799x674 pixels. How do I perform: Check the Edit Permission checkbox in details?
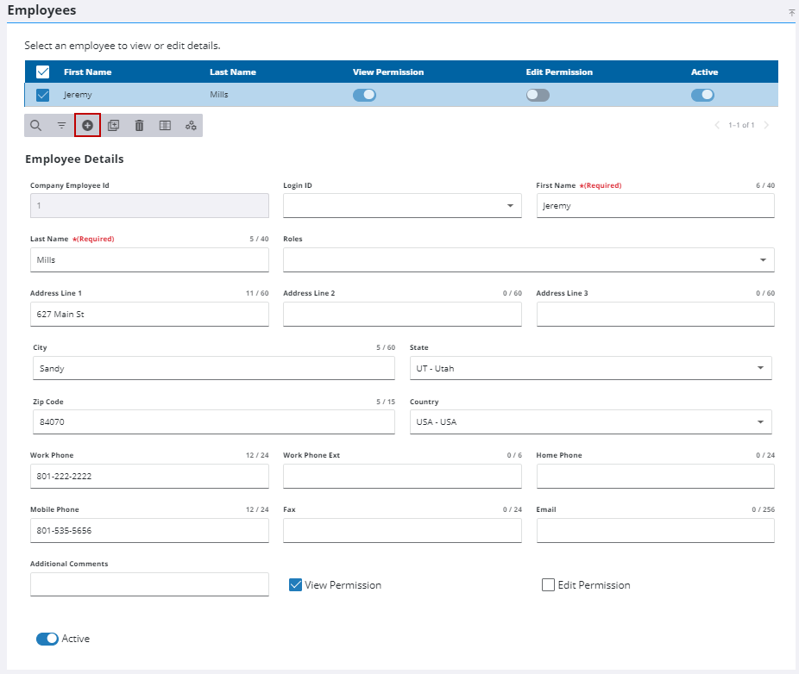(548, 585)
